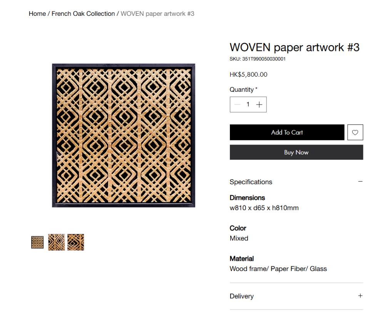Image resolution: width=385 pixels, height=318 pixels.
Task: Open French Oak Collection breadcrumb link
Action: (x=83, y=14)
